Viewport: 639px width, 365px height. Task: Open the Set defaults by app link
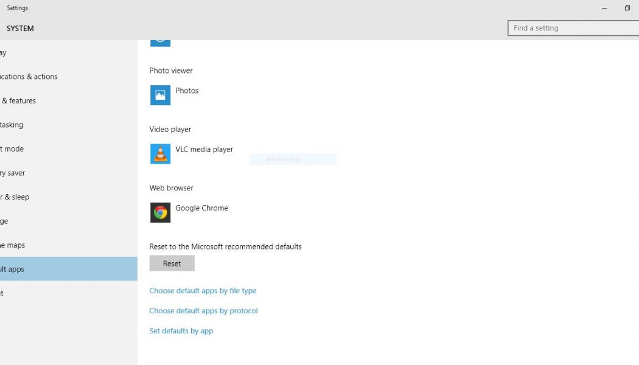(181, 331)
